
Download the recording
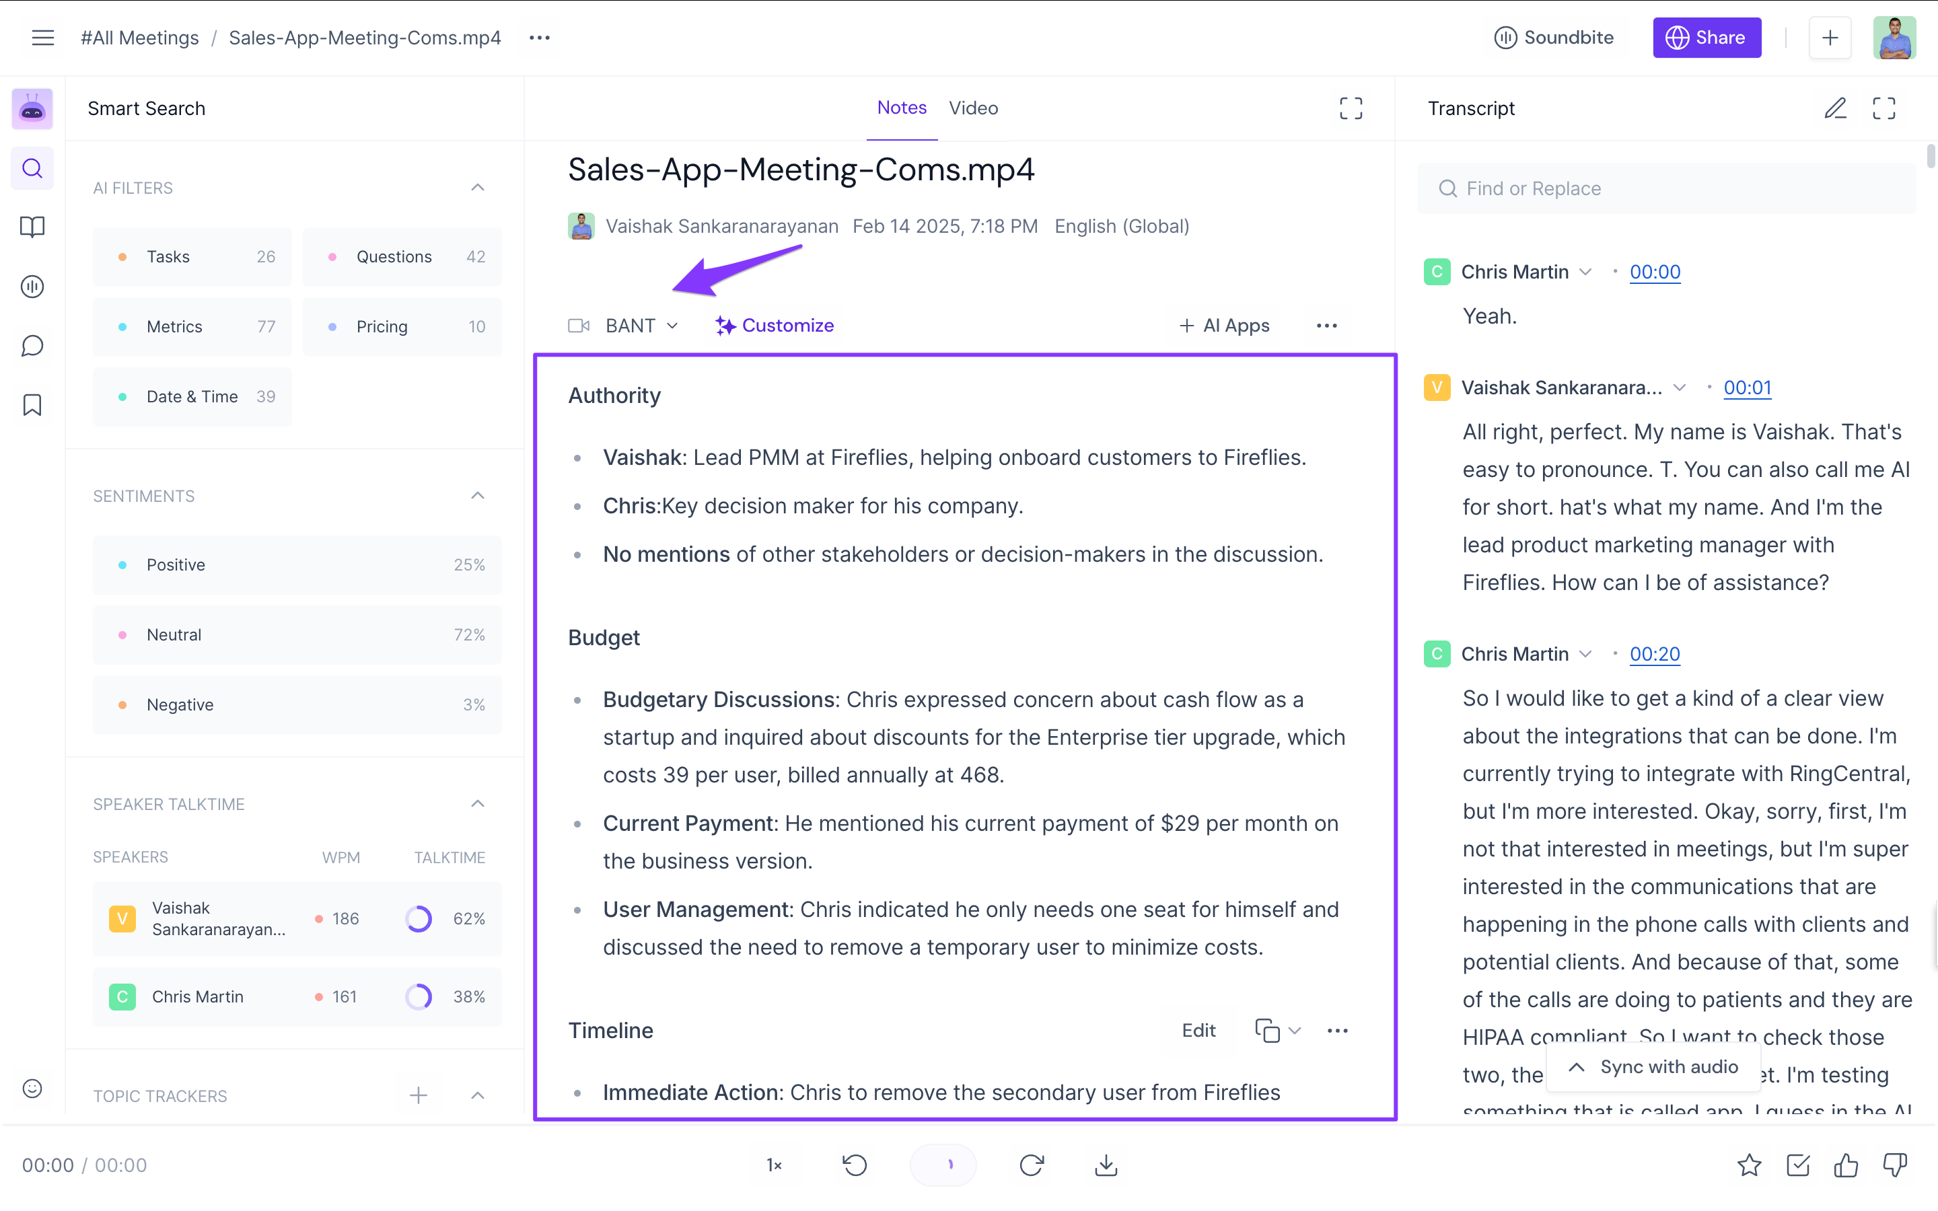tap(1106, 1165)
